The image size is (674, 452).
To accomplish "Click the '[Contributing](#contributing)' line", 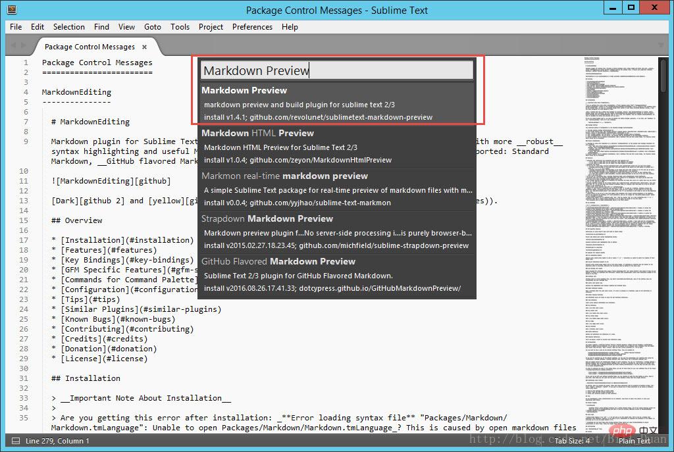I will coord(122,329).
